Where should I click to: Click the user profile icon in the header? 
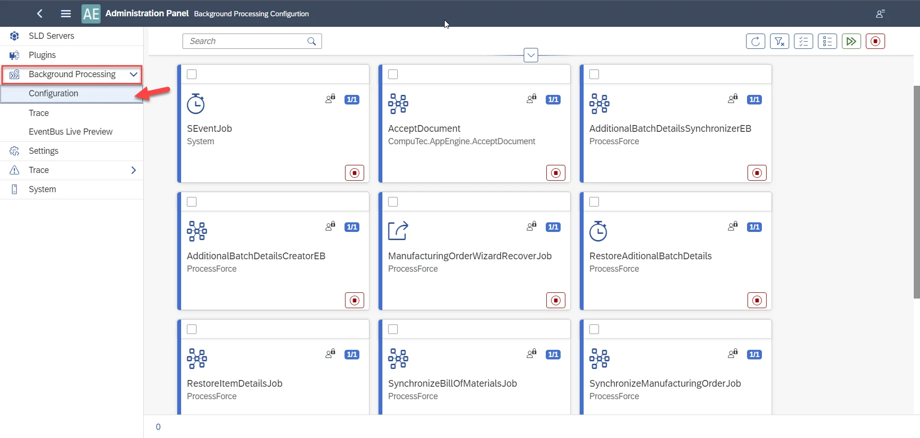(x=880, y=14)
